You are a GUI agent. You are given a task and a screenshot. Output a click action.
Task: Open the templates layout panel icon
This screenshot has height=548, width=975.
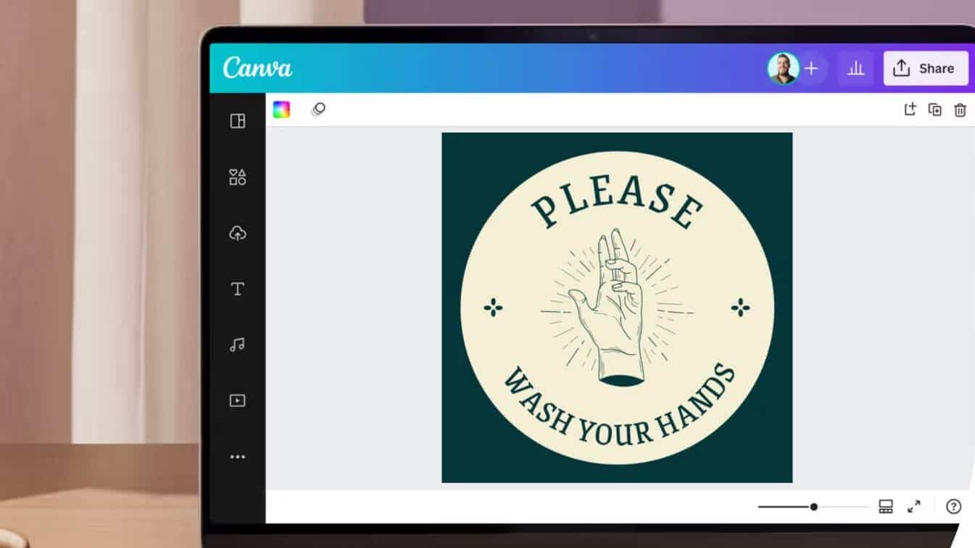pos(237,121)
